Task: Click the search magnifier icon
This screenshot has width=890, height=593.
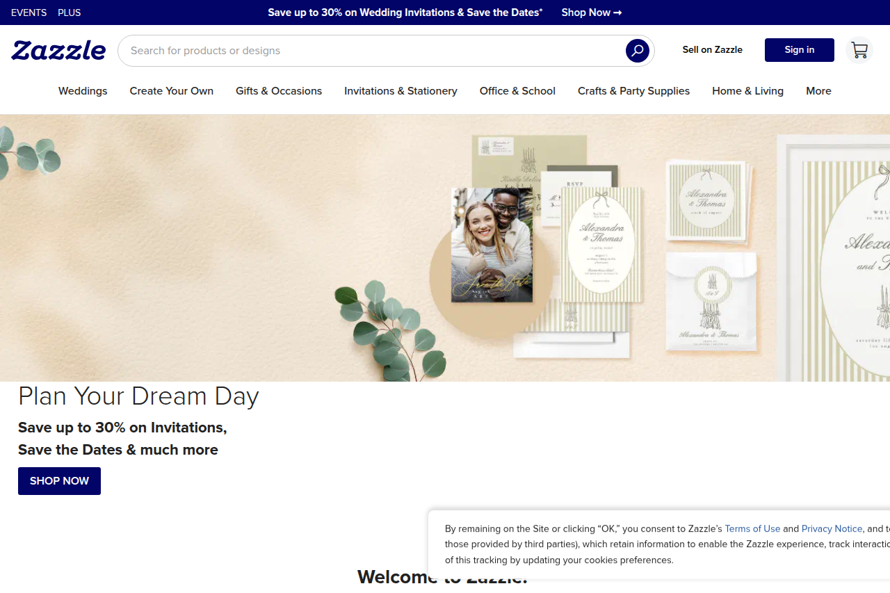Action: click(x=636, y=50)
